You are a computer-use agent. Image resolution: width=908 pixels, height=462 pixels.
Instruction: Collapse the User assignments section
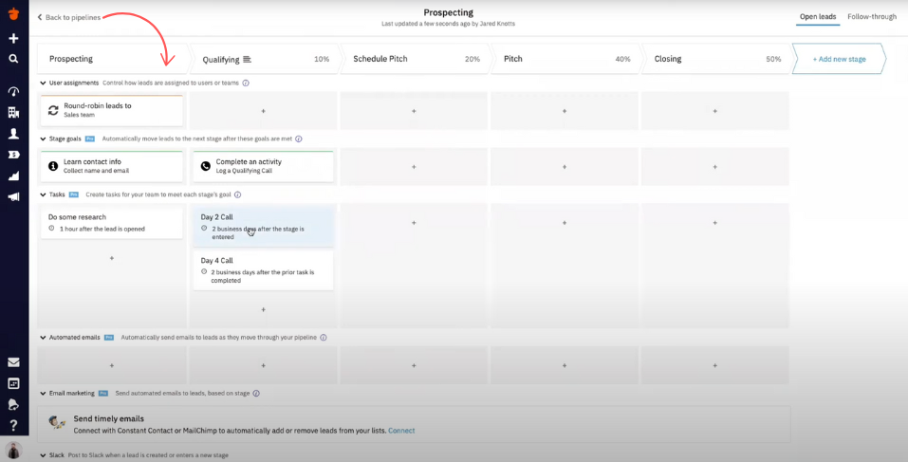pyautogui.click(x=43, y=83)
